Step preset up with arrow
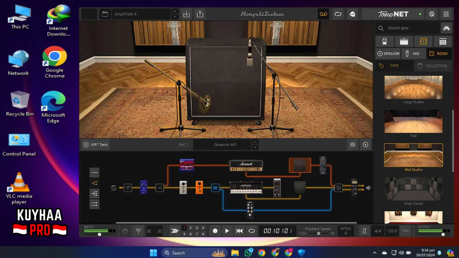This screenshot has width=459, height=258. coord(175,11)
